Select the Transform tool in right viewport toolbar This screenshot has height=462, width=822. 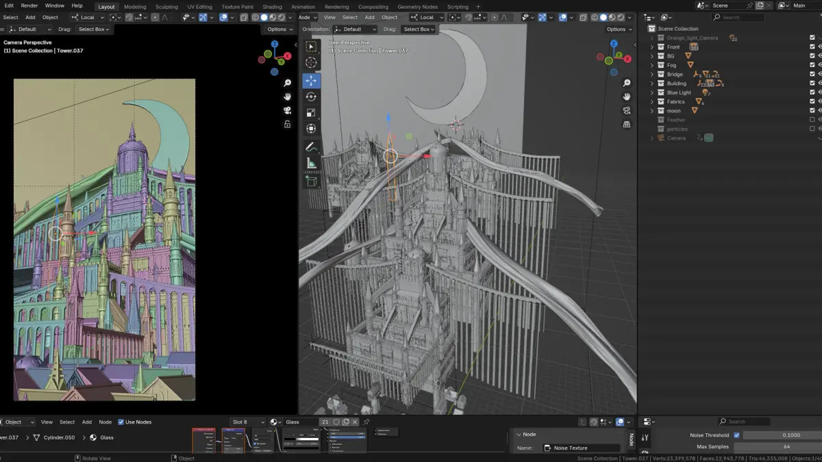[311, 128]
